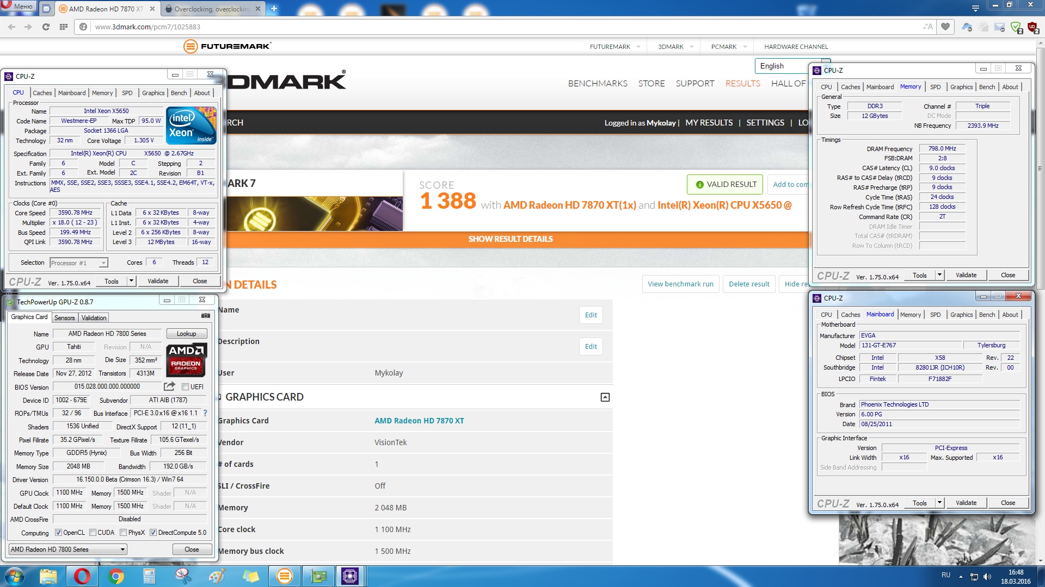Click the browser address bar URL
The height and width of the screenshot is (587, 1045).
click(147, 27)
